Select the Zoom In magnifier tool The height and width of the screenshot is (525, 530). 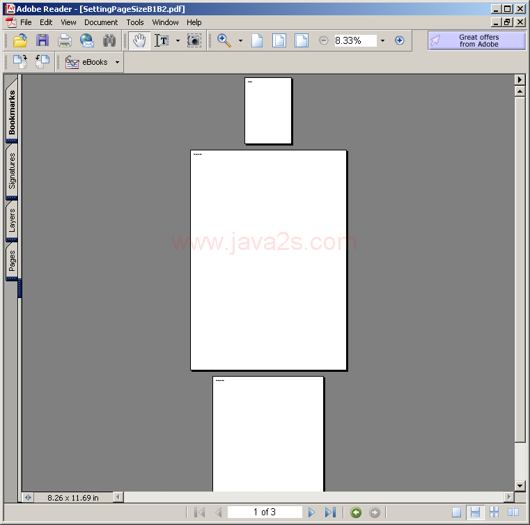click(224, 40)
